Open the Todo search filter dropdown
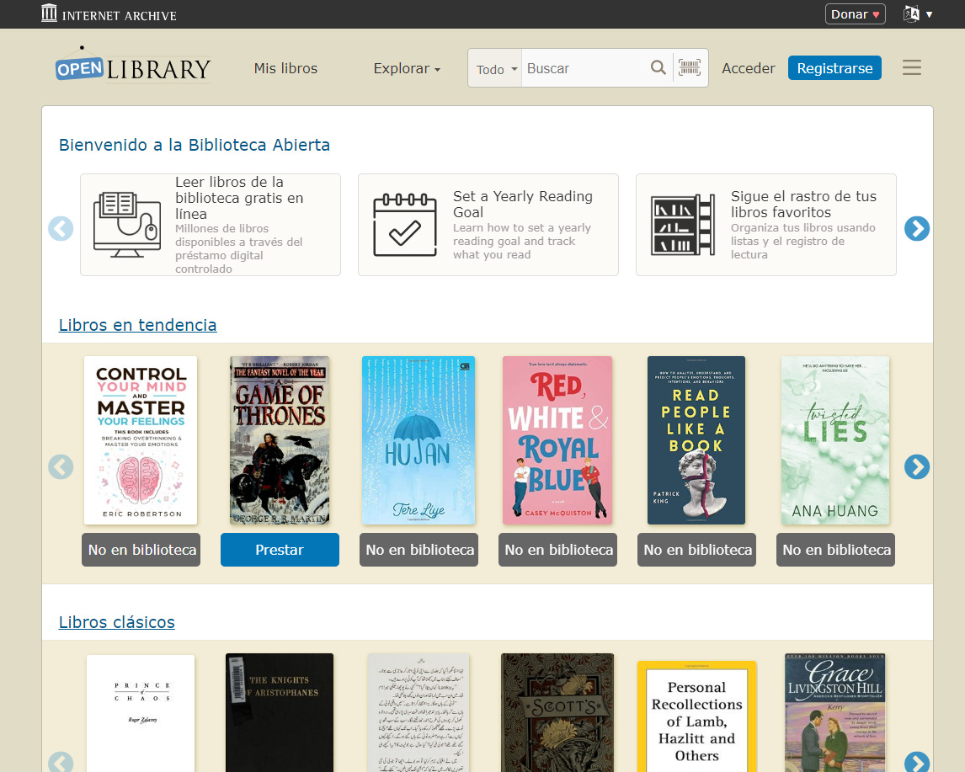This screenshot has width=965, height=772. (495, 69)
